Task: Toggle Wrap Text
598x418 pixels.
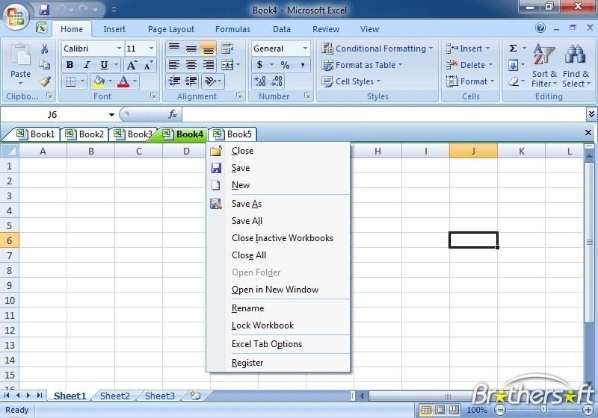Action: 227,48
